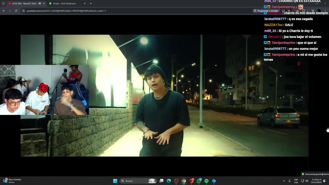Click the chat text 'DALE'
The width and height of the screenshot is (329, 185).
pyautogui.click(x=289, y=25)
